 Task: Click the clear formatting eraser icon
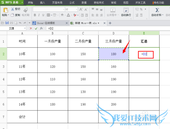75,15
